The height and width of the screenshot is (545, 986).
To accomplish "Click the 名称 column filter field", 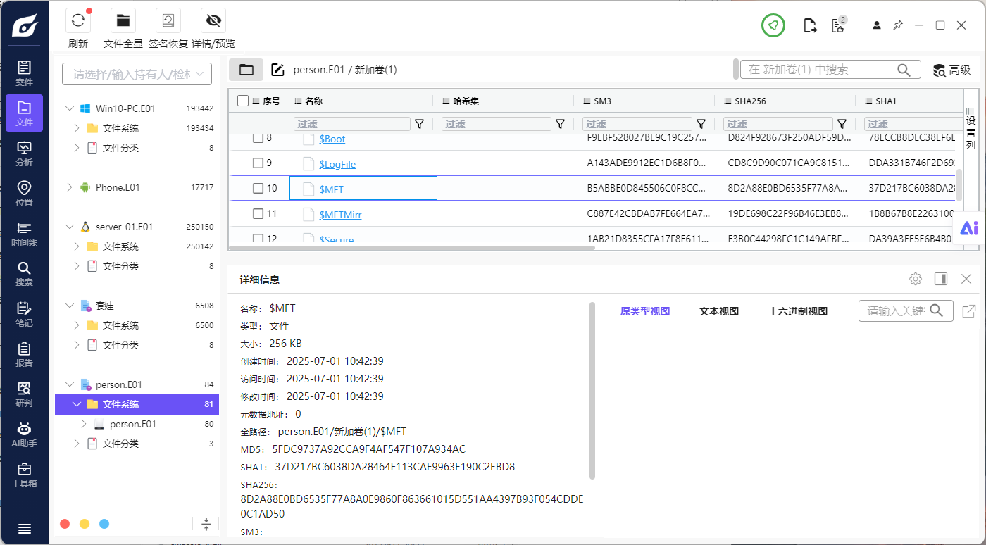I will click(x=351, y=124).
